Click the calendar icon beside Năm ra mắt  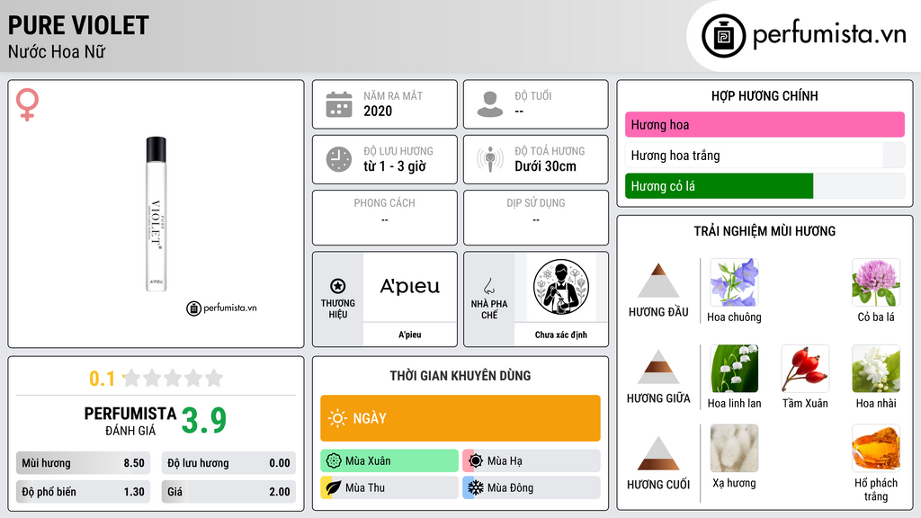tap(339, 104)
